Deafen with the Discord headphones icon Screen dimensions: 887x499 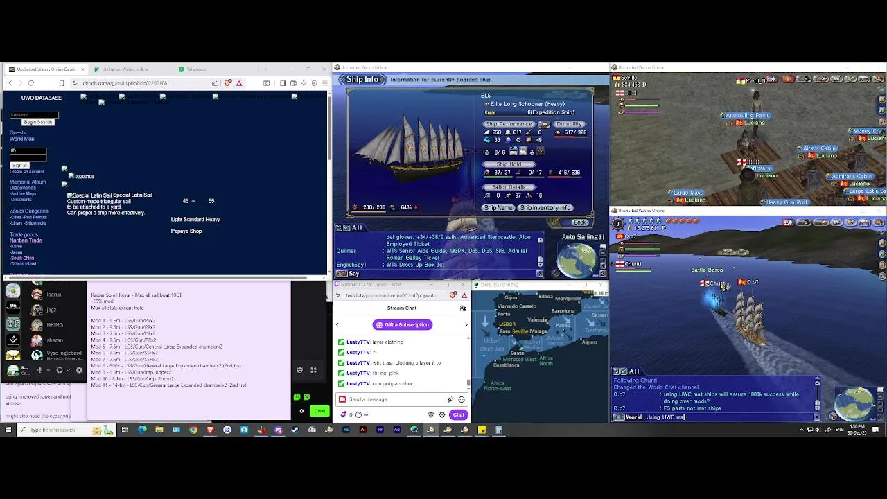click(60, 370)
